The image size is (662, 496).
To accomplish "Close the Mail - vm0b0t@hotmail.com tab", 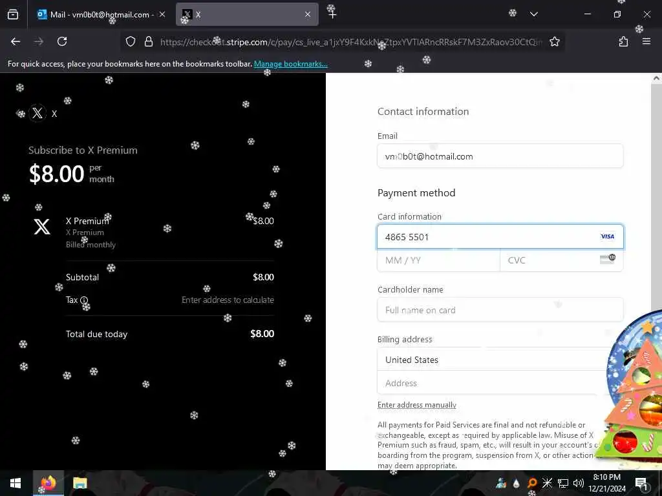I will tap(162, 14).
